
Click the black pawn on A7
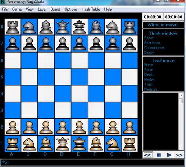(13, 44)
